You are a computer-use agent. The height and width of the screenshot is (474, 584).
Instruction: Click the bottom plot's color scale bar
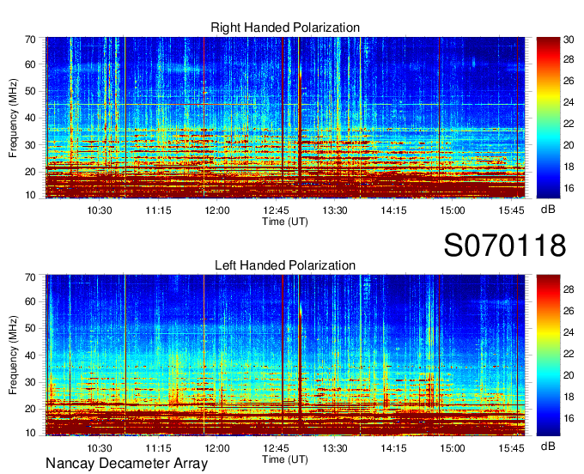coord(548,355)
